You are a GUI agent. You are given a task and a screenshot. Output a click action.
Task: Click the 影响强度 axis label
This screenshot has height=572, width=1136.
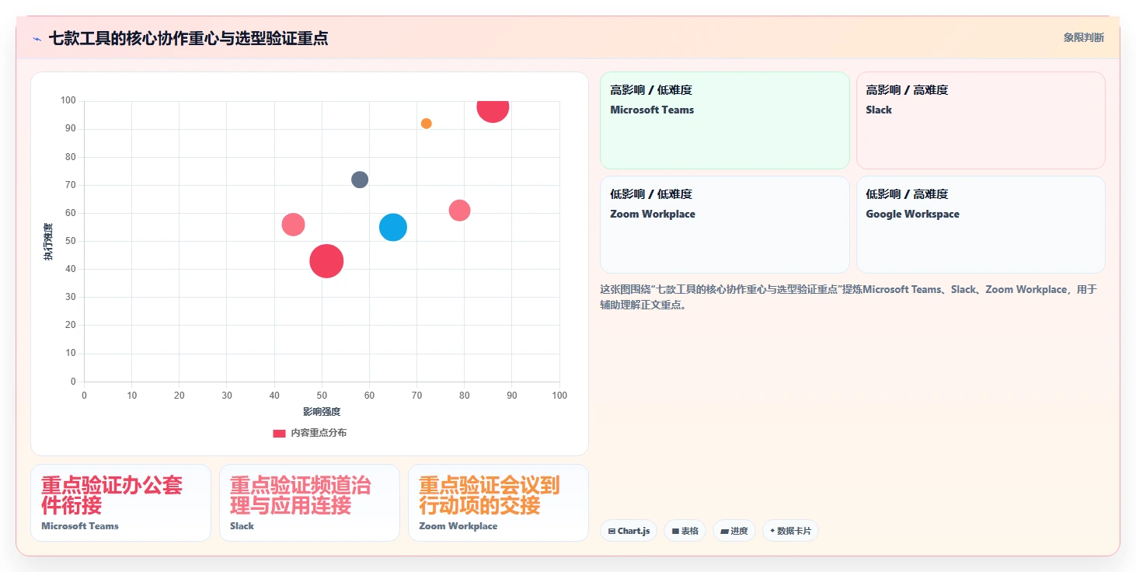tap(322, 411)
